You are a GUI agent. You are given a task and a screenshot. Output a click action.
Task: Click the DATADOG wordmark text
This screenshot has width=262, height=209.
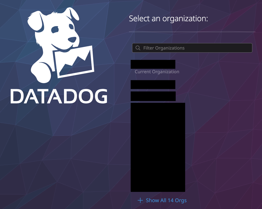(x=59, y=96)
